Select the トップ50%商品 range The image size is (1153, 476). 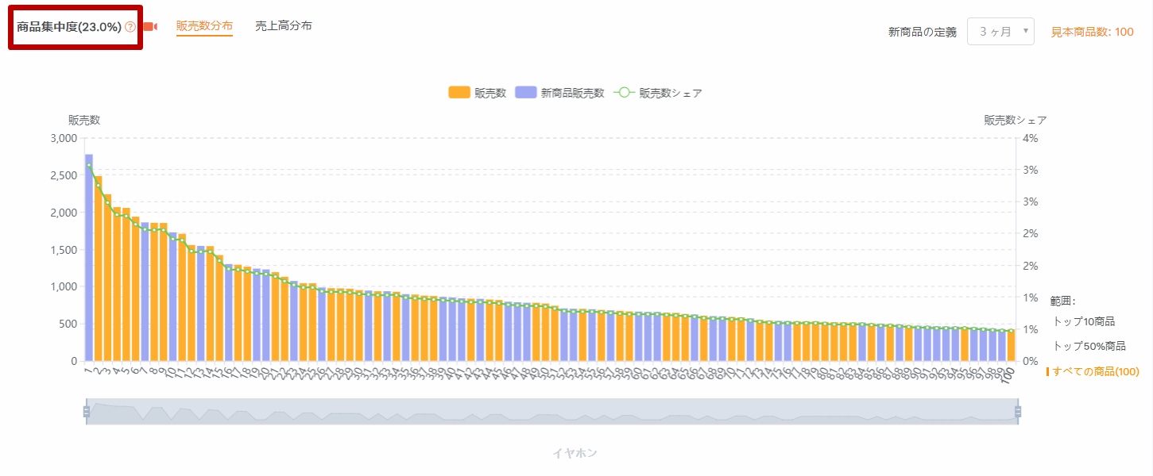click(x=1089, y=347)
